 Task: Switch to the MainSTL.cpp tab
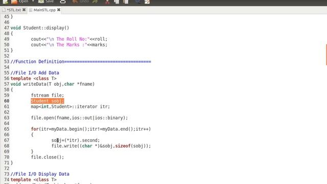click(x=44, y=10)
